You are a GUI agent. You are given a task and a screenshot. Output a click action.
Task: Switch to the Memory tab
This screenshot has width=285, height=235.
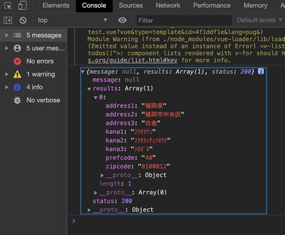click(x=256, y=5)
